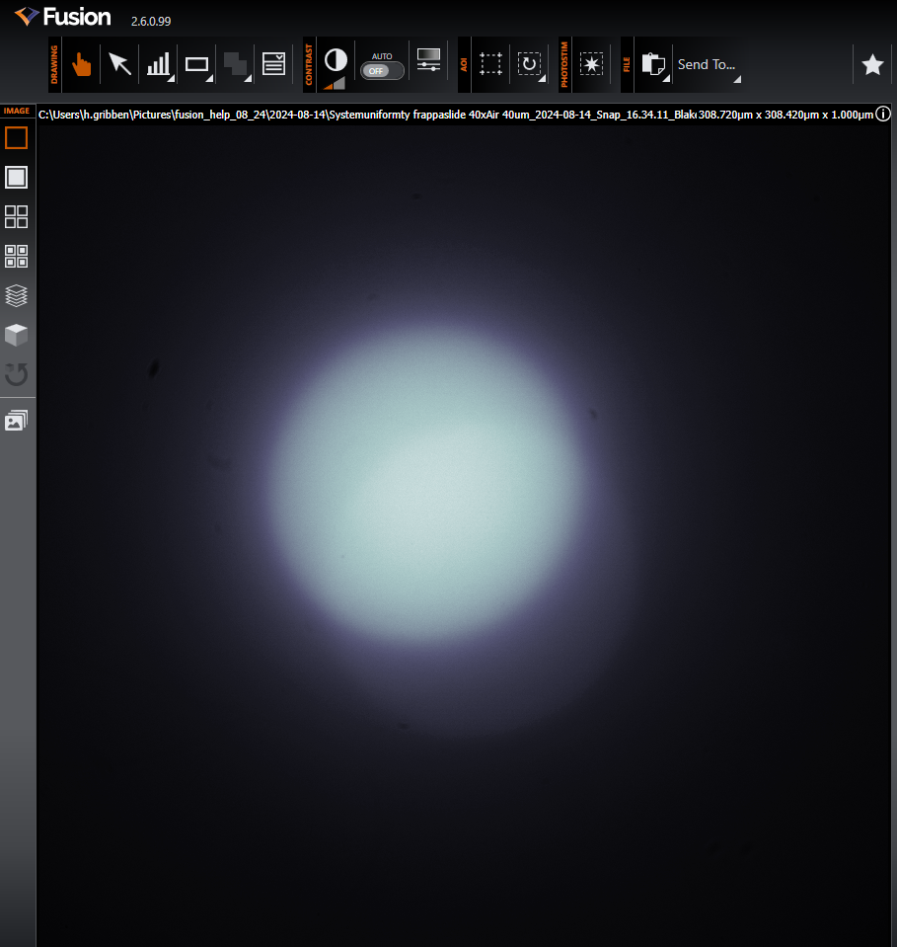This screenshot has width=897, height=947.
Task: Open the image gallery thumbnails icon
Action: 17,422
